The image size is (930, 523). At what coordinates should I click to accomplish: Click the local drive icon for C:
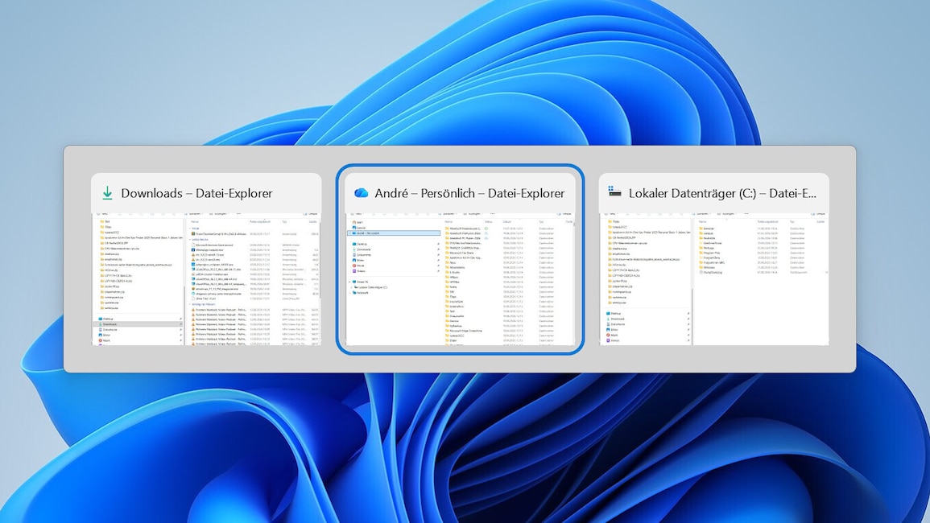pyautogui.click(x=614, y=191)
